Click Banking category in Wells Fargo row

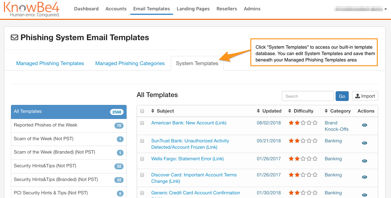(333, 159)
